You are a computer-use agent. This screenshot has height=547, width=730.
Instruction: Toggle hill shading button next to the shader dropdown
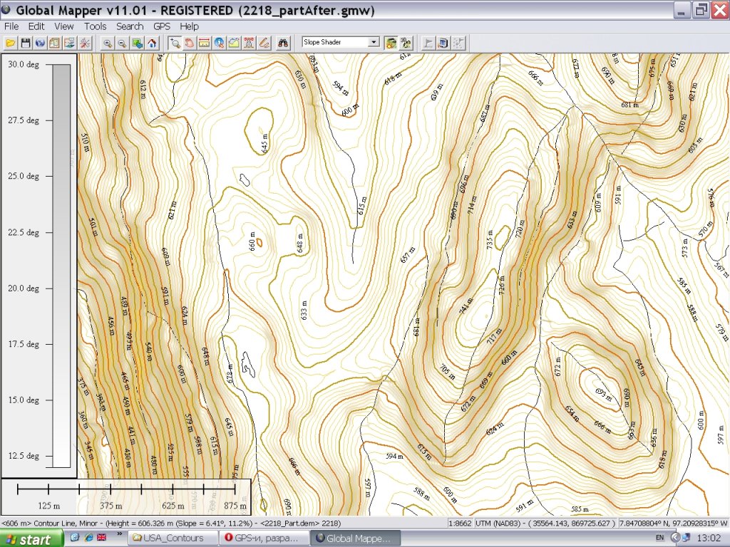coord(391,43)
